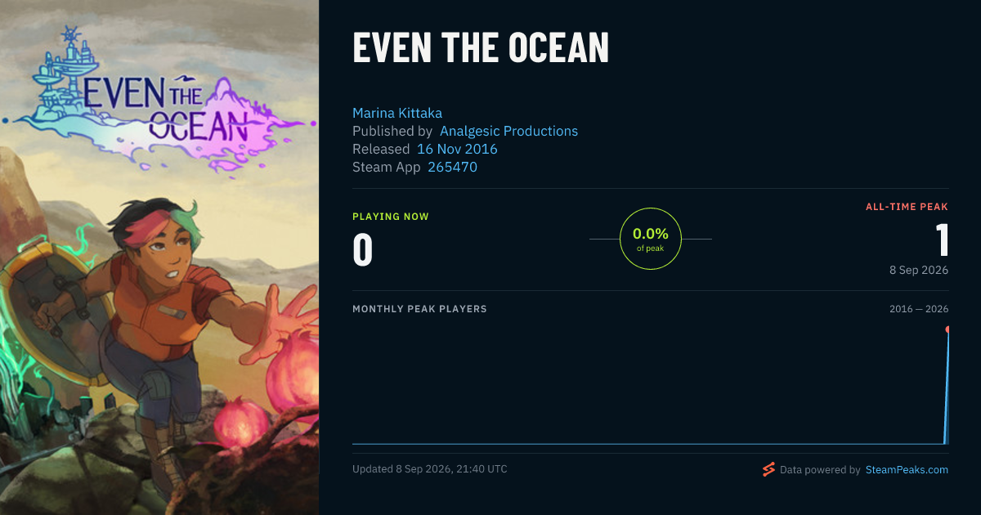Click the 2016 — 2026 range label

click(x=919, y=309)
